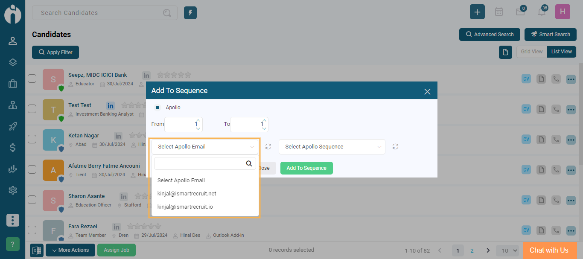583x259 pixels.
Task: Click the export to Excel icon
Action: (x=37, y=250)
